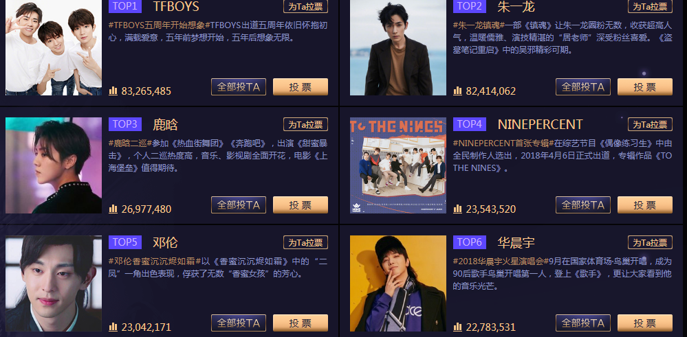Click vote count bar icon for 朱一龙
This screenshot has height=337, width=687.
coord(457,91)
